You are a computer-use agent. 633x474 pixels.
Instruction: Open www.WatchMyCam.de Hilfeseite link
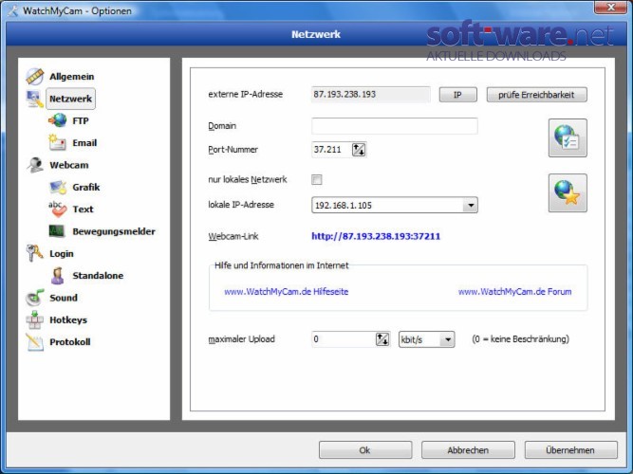click(287, 292)
